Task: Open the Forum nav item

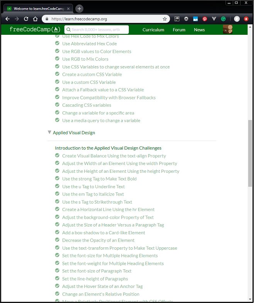Action: [179, 30]
